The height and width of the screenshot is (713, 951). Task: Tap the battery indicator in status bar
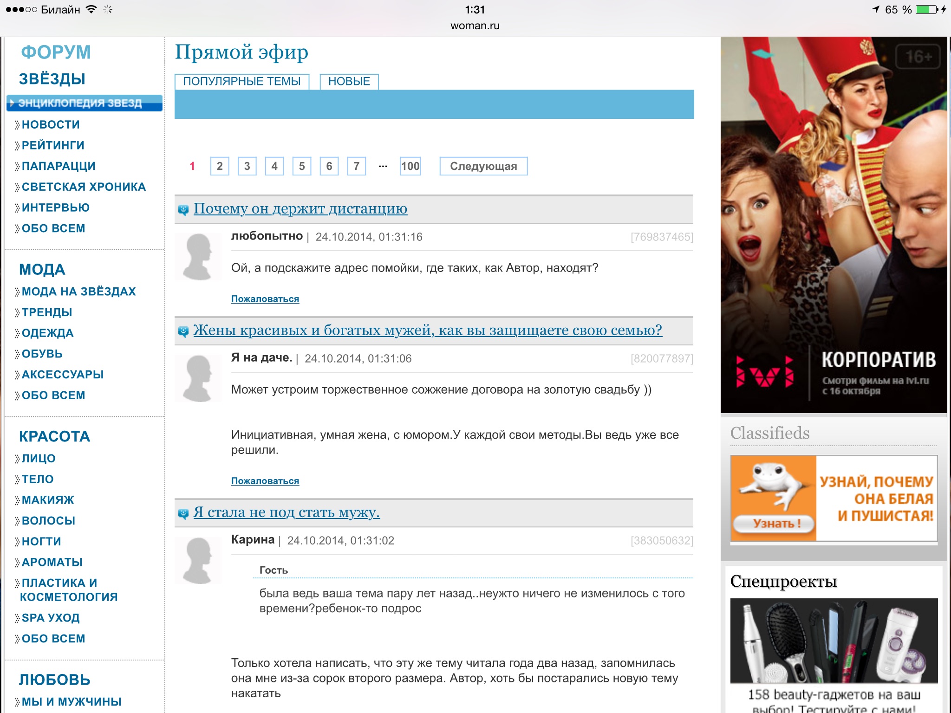click(x=926, y=10)
